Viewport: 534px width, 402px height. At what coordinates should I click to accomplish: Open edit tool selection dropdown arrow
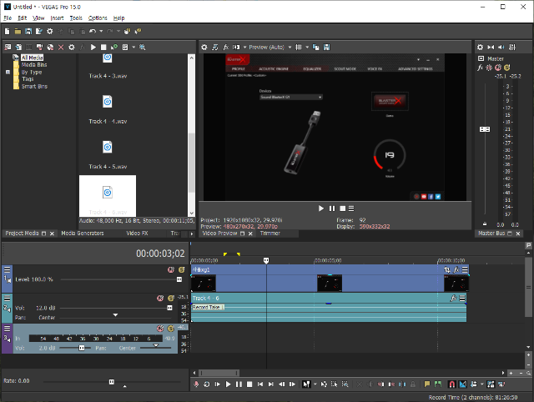pos(315,384)
